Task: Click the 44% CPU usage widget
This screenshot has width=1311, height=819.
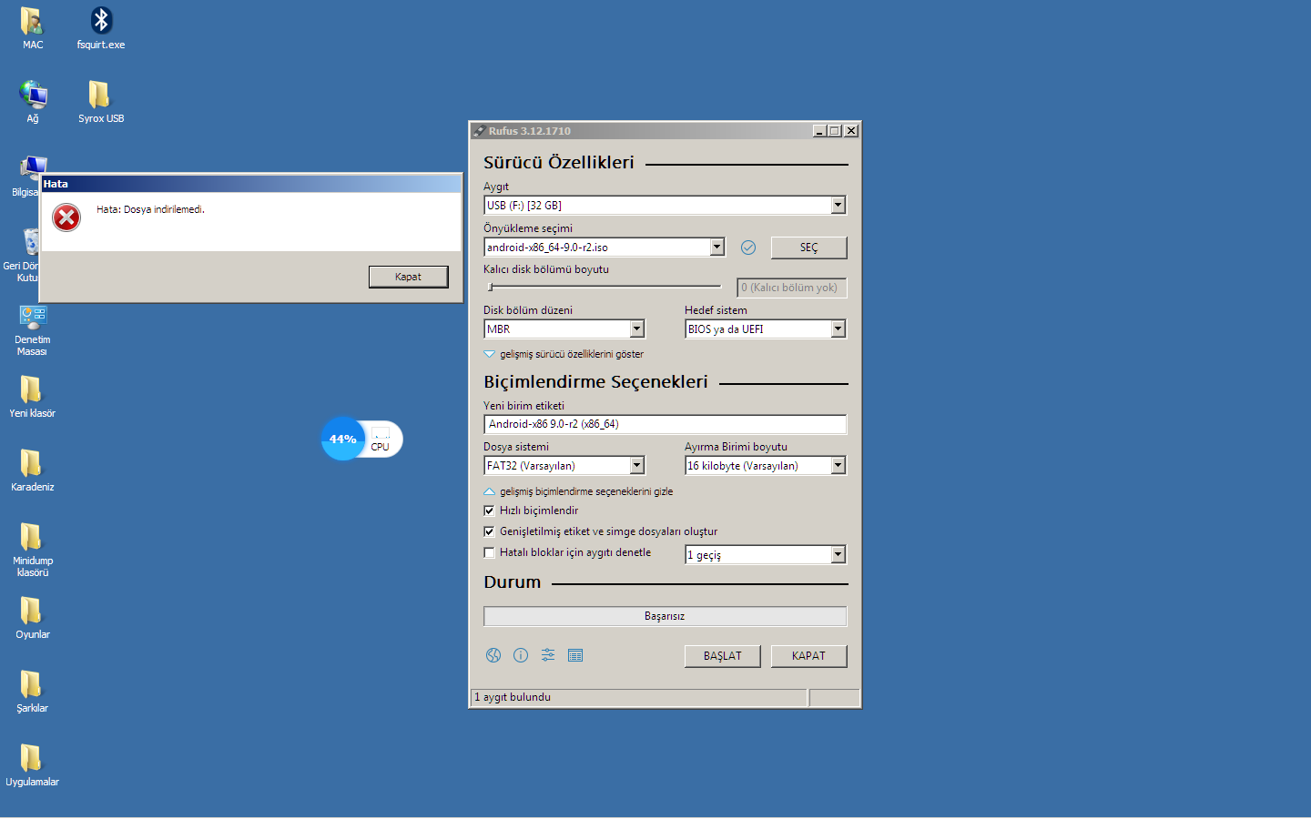Action: tap(361, 440)
